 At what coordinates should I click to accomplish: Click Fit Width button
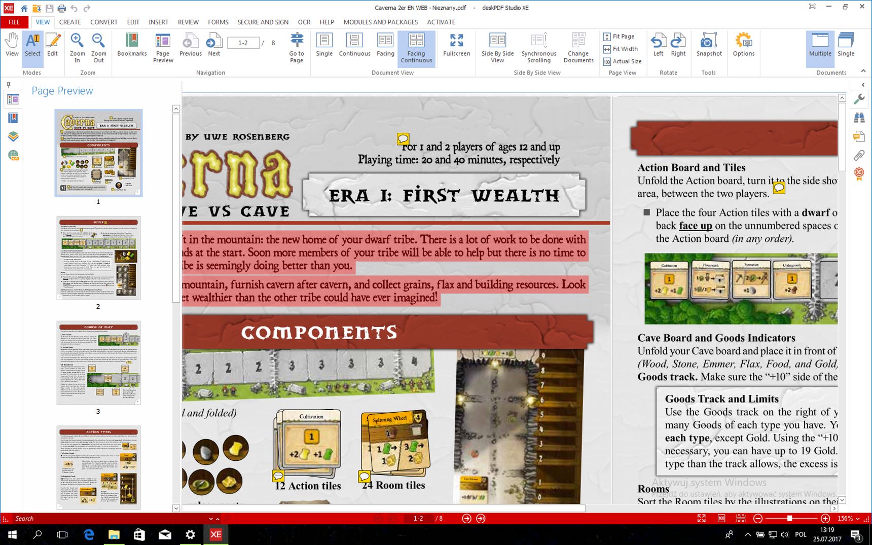tap(621, 49)
